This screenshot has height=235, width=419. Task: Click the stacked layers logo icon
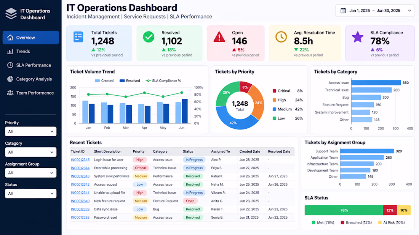11,14
